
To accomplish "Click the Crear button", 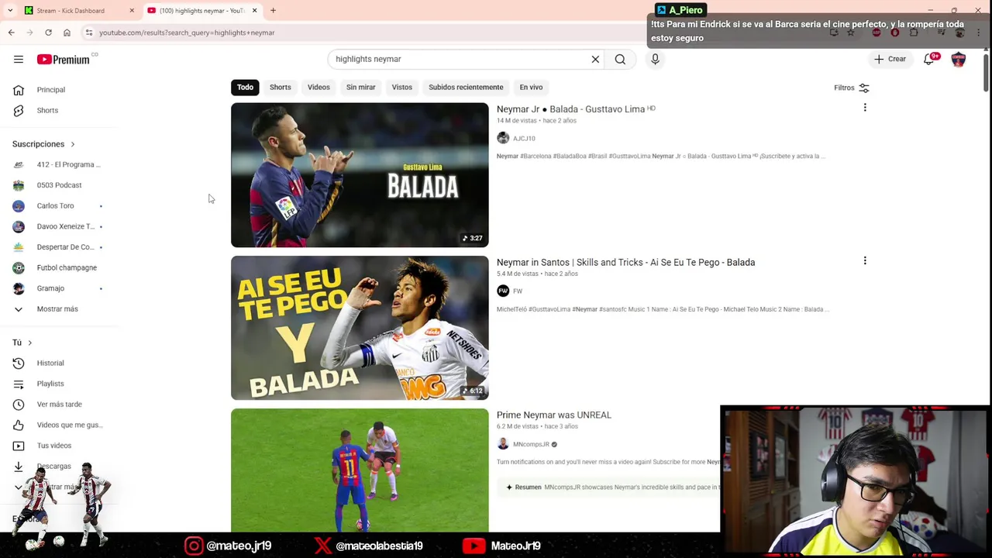I will point(890,59).
